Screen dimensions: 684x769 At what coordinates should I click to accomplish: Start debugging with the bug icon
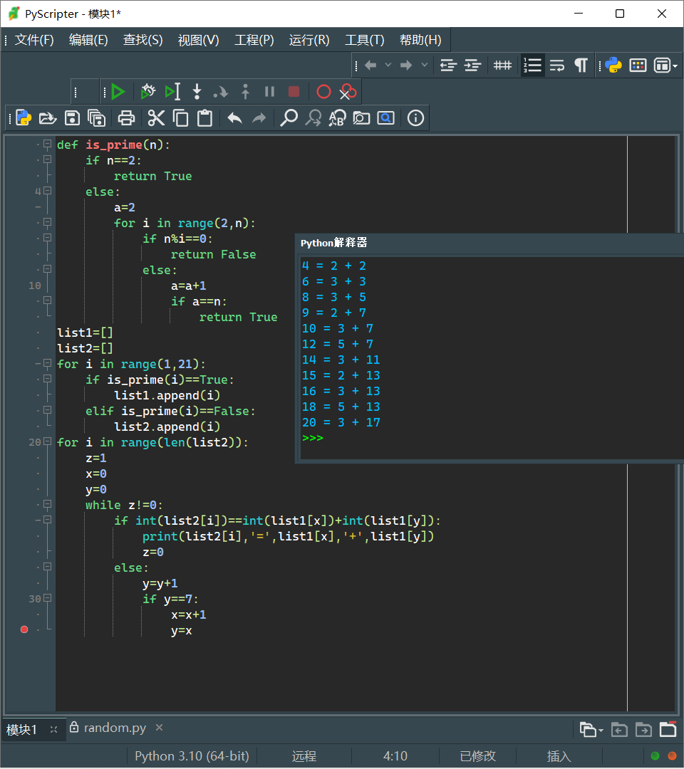147,92
